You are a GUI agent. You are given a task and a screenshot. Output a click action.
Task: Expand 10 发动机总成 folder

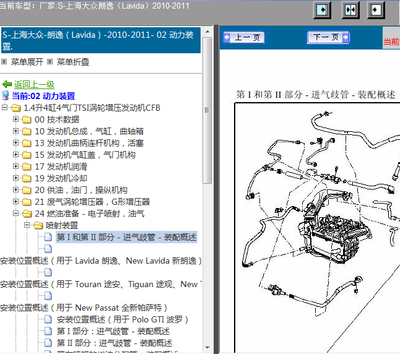click(16, 131)
